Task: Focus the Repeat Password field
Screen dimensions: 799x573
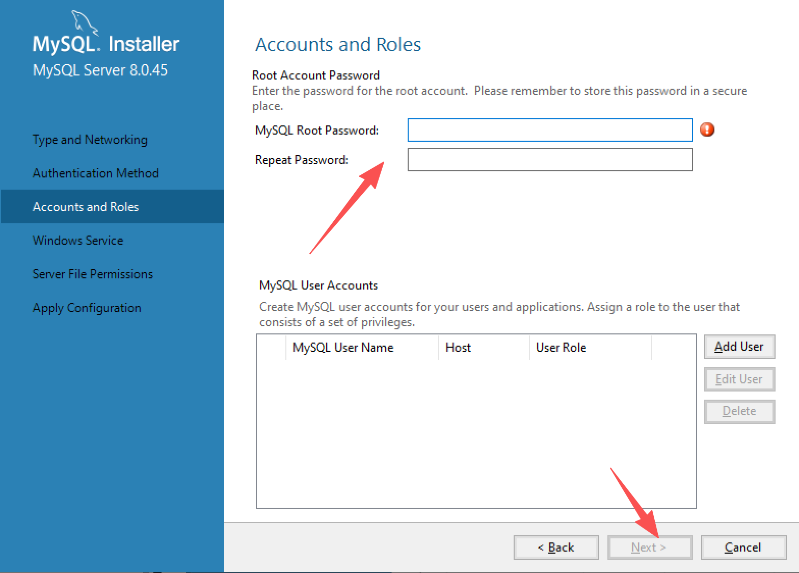Action: pos(550,160)
